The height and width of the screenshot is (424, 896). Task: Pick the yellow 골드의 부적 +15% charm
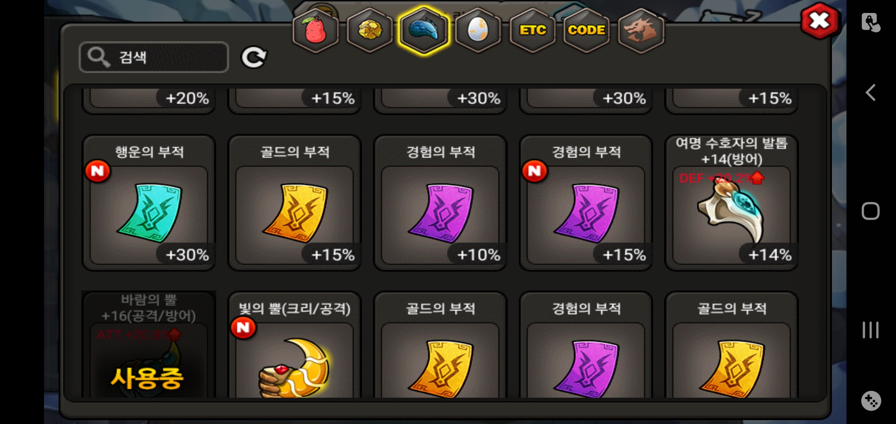pyautogui.click(x=295, y=203)
